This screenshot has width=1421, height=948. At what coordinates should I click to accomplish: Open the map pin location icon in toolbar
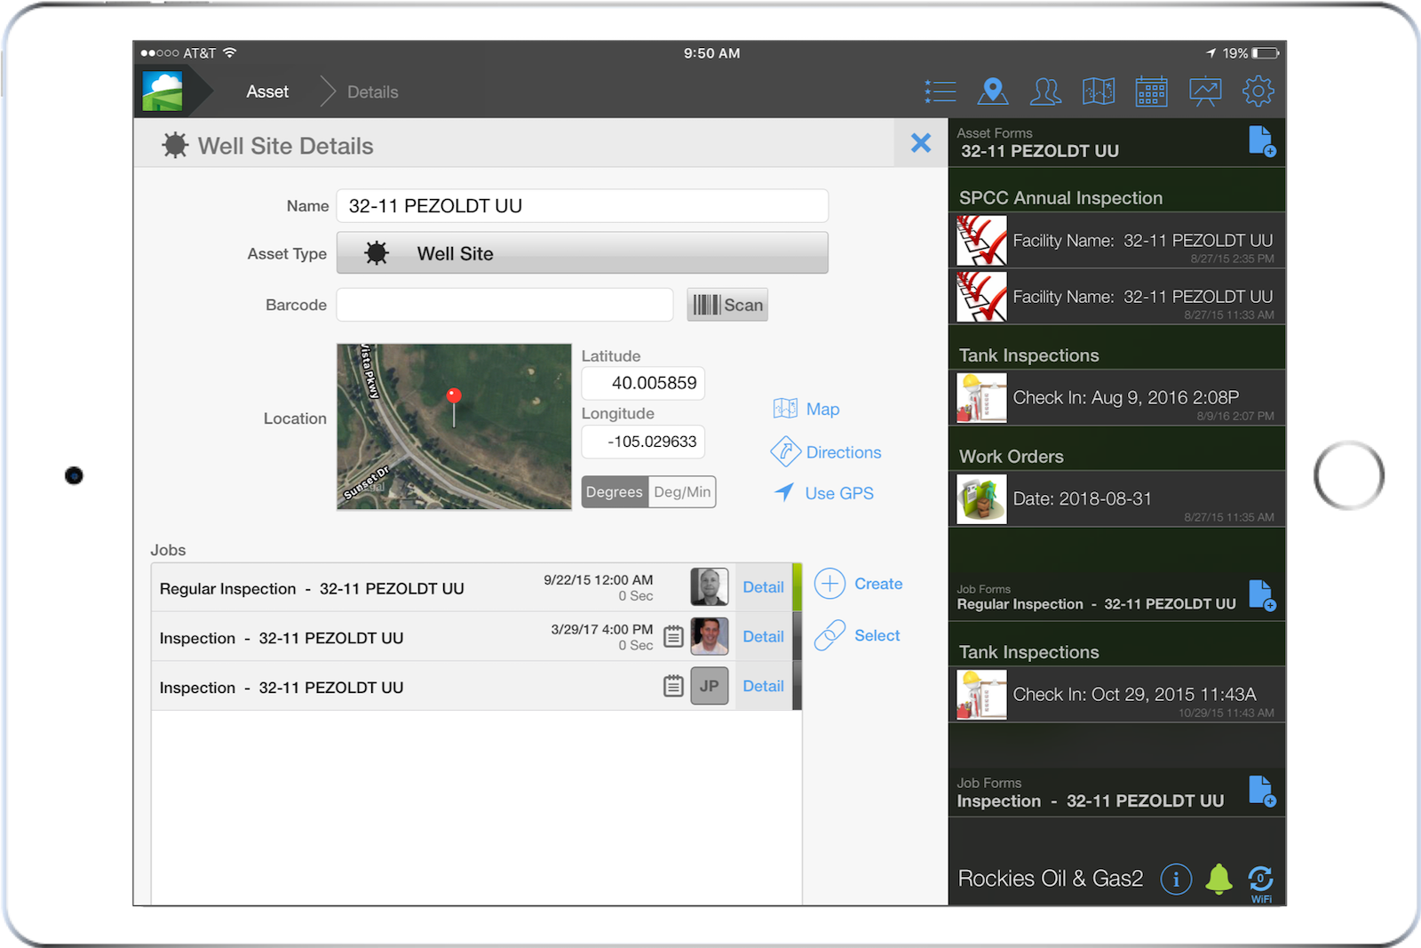point(992,91)
